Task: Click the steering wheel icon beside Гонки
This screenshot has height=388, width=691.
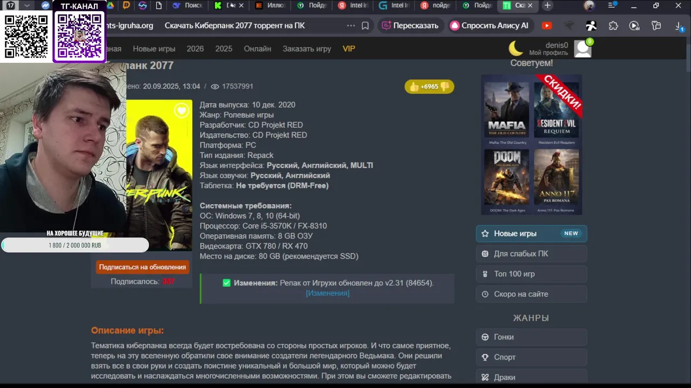Action: tap(485, 337)
